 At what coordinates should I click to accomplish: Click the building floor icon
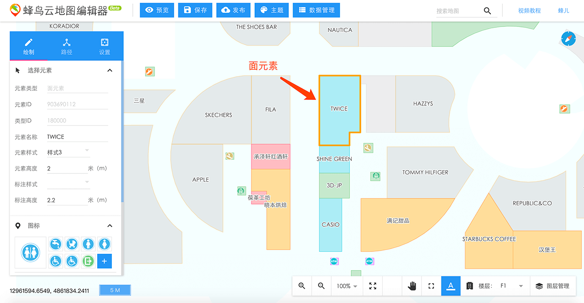[469, 286]
